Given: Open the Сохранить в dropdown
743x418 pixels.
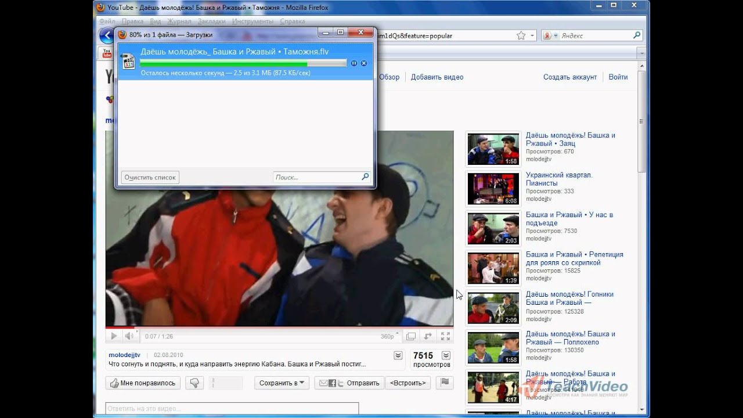Looking at the screenshot, I should tap(282, 383).
